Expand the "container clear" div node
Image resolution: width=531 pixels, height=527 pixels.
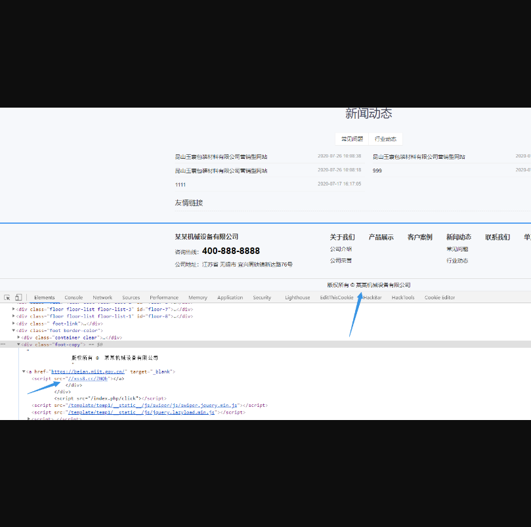point(18,337)
